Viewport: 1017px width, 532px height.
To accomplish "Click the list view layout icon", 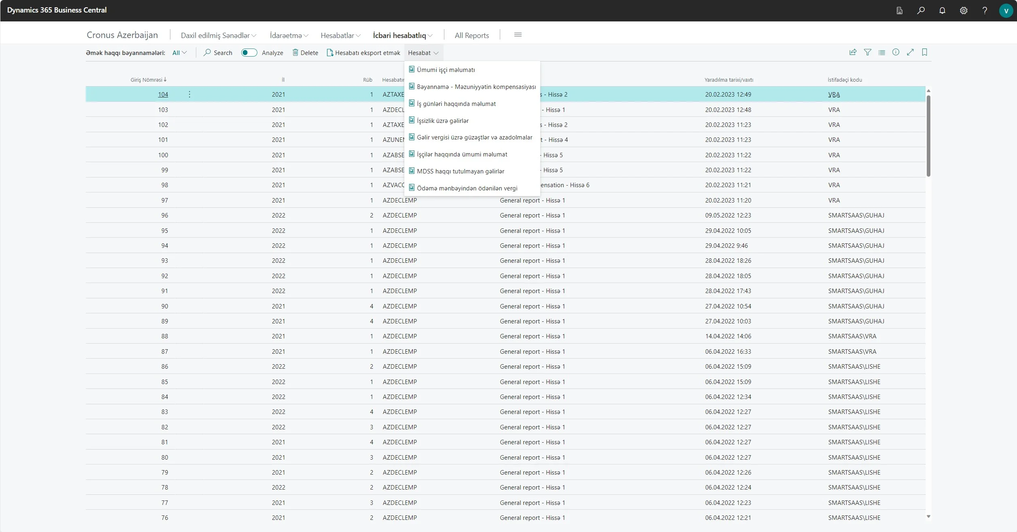I will [x=881, y=52].
